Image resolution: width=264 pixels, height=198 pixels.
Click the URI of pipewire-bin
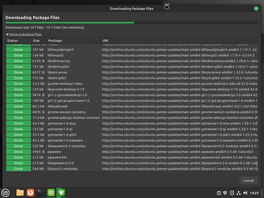(x=180, y=158)
